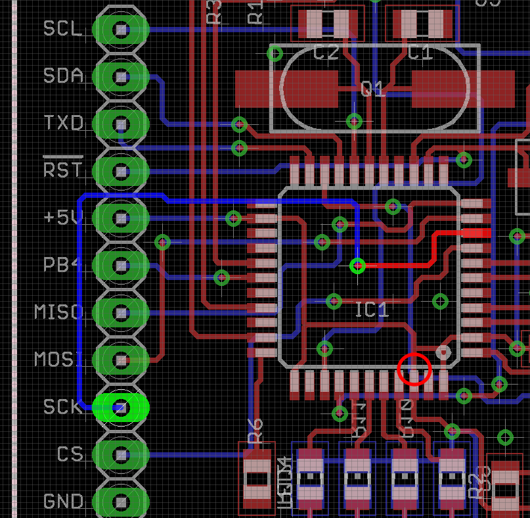Click the Q1 crystal label

(x=373, y=89)
